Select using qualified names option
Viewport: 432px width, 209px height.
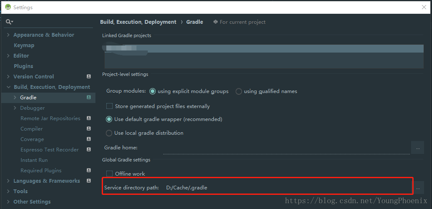239,91
